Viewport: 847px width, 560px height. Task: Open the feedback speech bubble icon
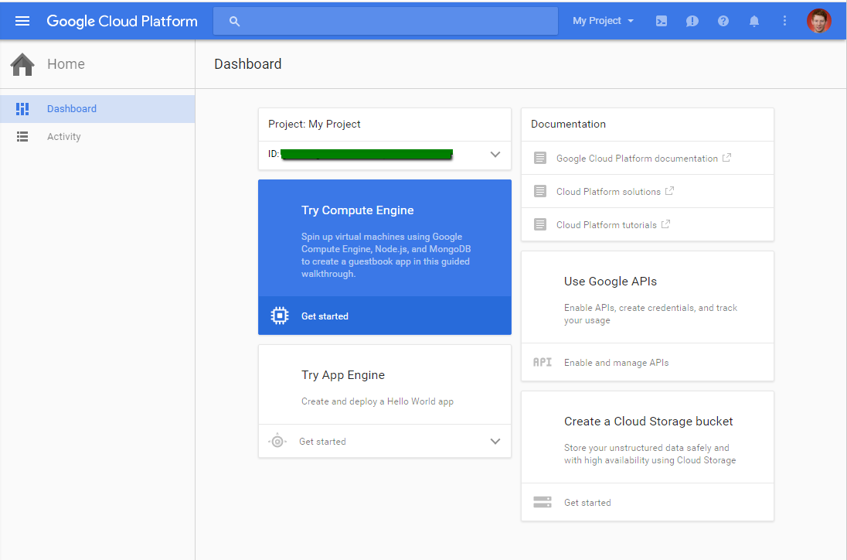tap(692, 21)
